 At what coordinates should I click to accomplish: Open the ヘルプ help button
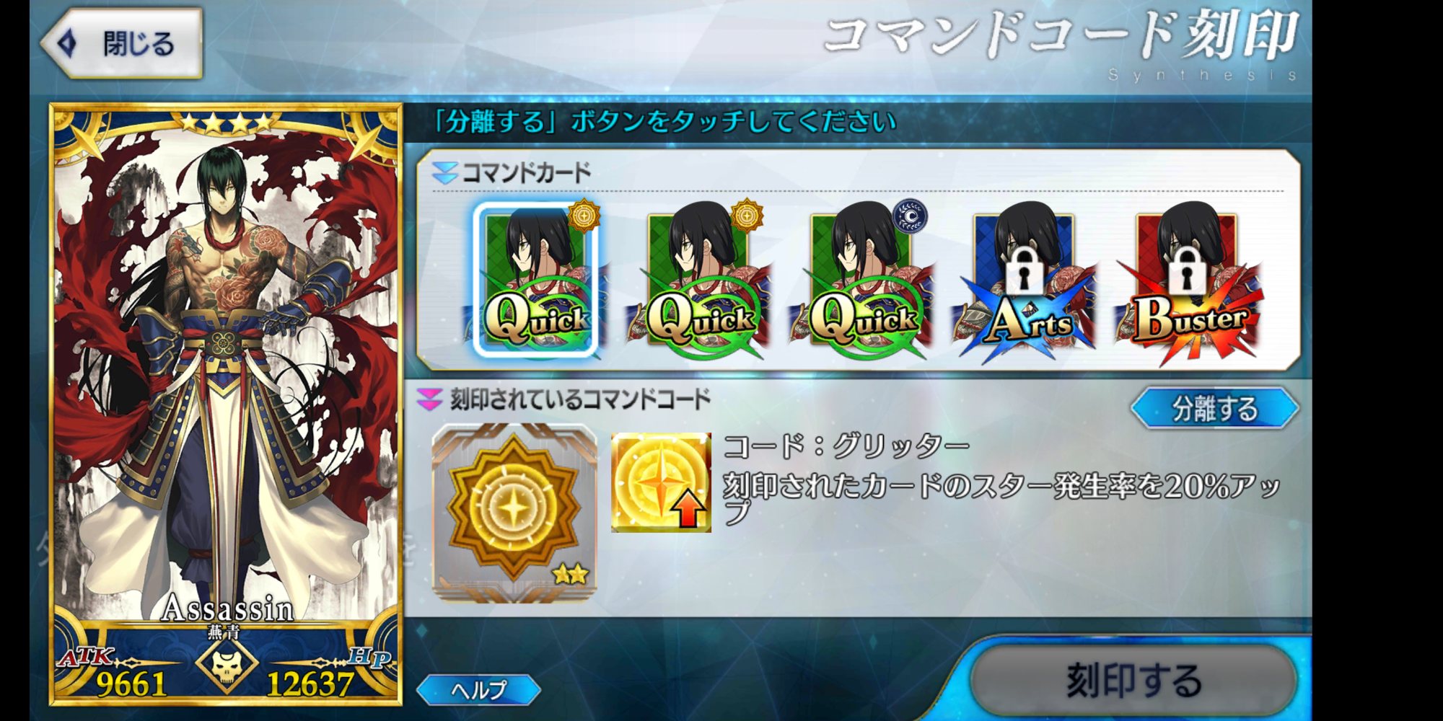point(478,690)
